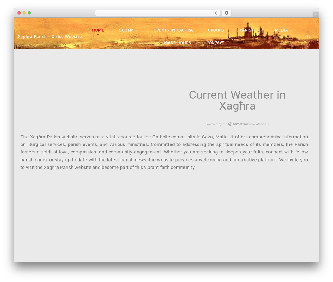Open the Parish menu item

247,30
